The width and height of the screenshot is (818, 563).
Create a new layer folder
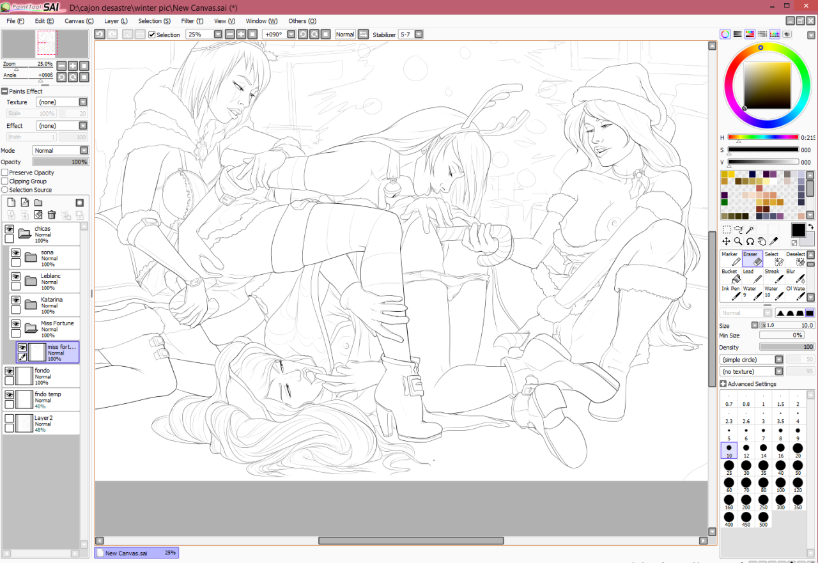[38, 203]
